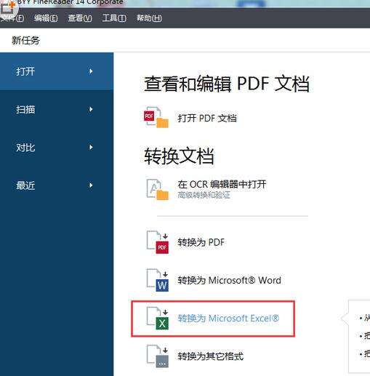Click the Open PDF document icon
Viewport: 370px width, 376px height.
click(156, 117)
